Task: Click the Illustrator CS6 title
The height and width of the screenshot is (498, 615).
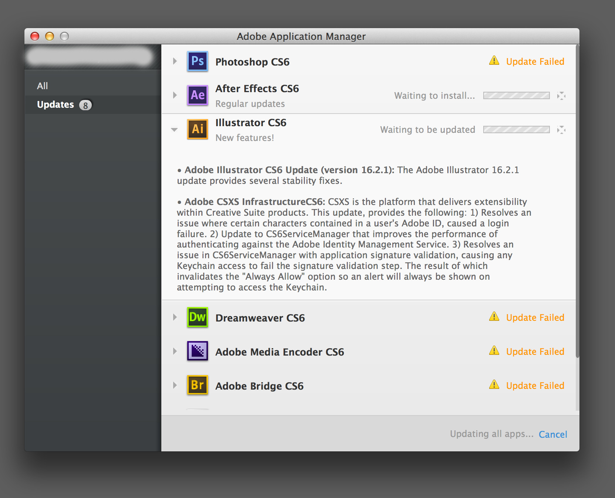Action: [251, 122]
